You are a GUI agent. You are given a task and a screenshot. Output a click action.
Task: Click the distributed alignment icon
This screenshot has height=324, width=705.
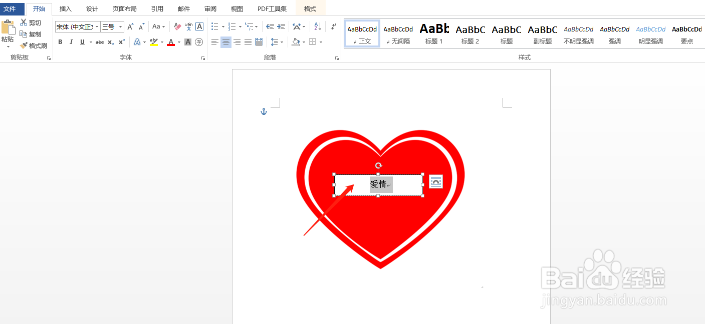click(x=259, y=42)
